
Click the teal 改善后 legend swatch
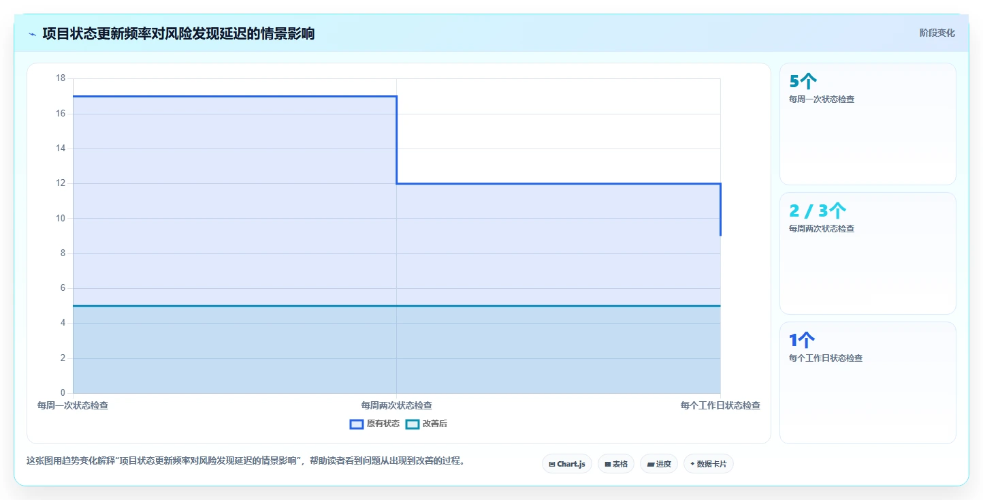click(413, 424)
